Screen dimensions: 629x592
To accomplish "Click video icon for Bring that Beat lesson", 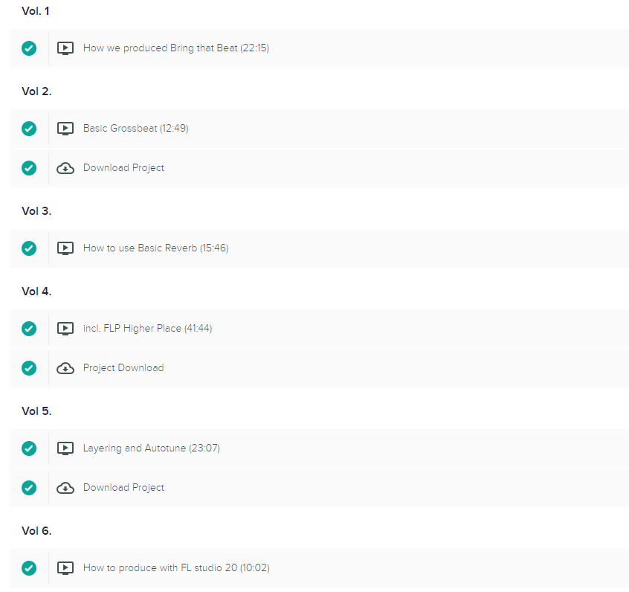I will coord(65,48).
